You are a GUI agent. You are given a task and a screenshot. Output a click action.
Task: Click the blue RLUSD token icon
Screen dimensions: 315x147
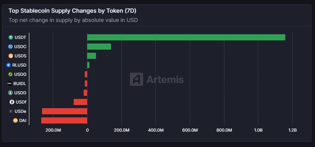click(8, 65)
